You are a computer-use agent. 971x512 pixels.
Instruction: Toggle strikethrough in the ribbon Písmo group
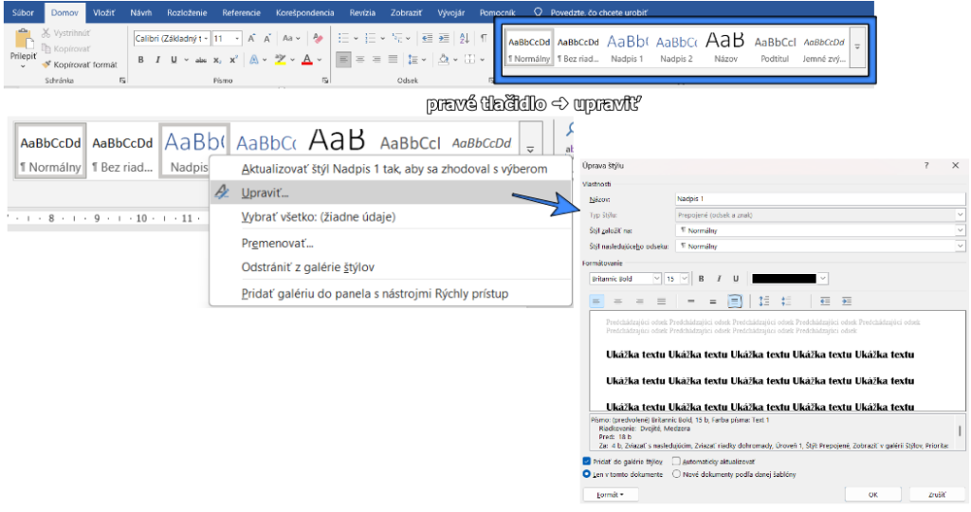pos(200,60)
